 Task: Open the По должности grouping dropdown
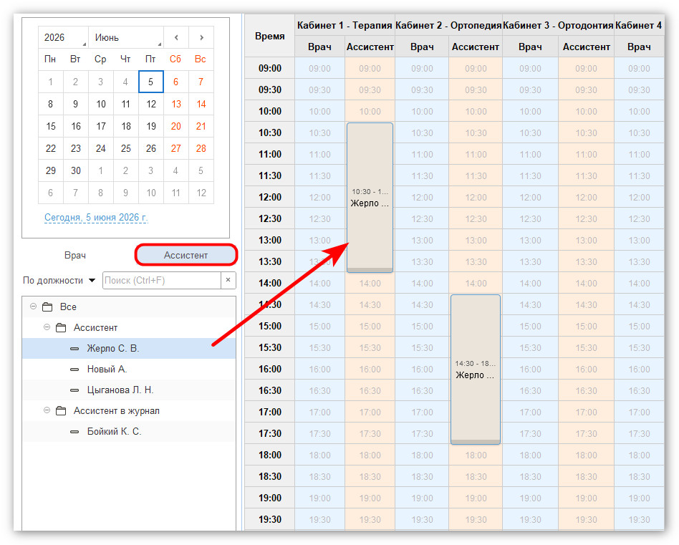point(59,281)
